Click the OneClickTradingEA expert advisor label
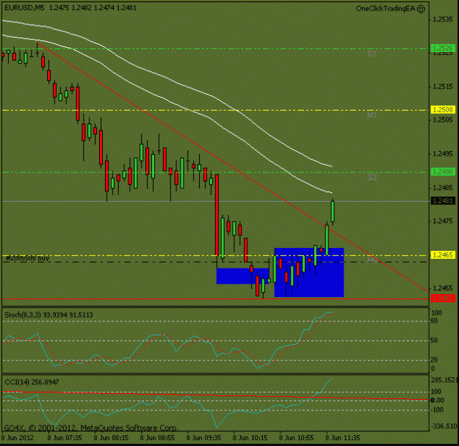459x446 pixels. click(x=386, y=9)
